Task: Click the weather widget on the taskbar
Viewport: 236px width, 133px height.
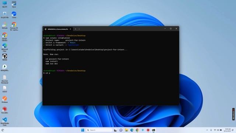Action: (3, 130)
